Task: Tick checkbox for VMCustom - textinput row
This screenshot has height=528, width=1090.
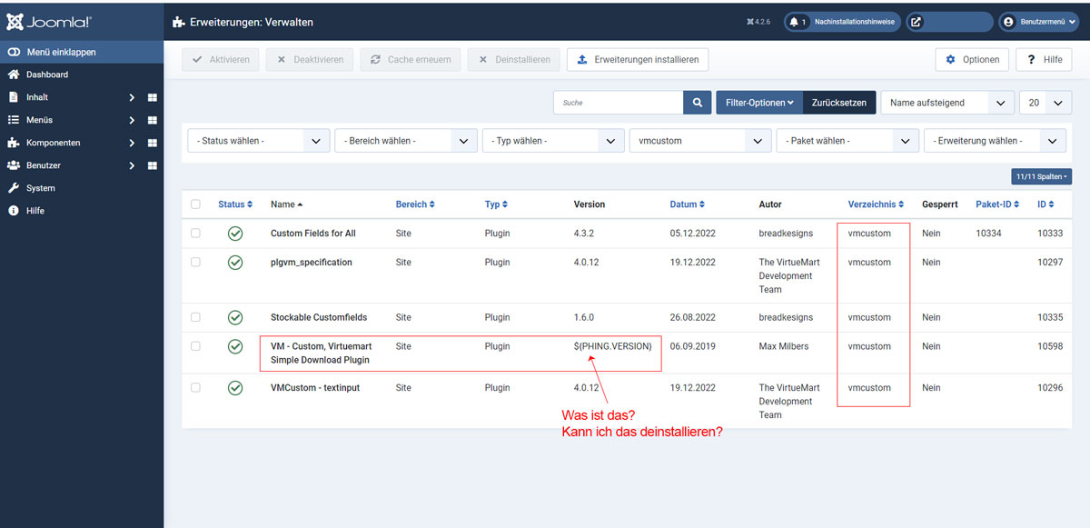Action: (195, 388)
